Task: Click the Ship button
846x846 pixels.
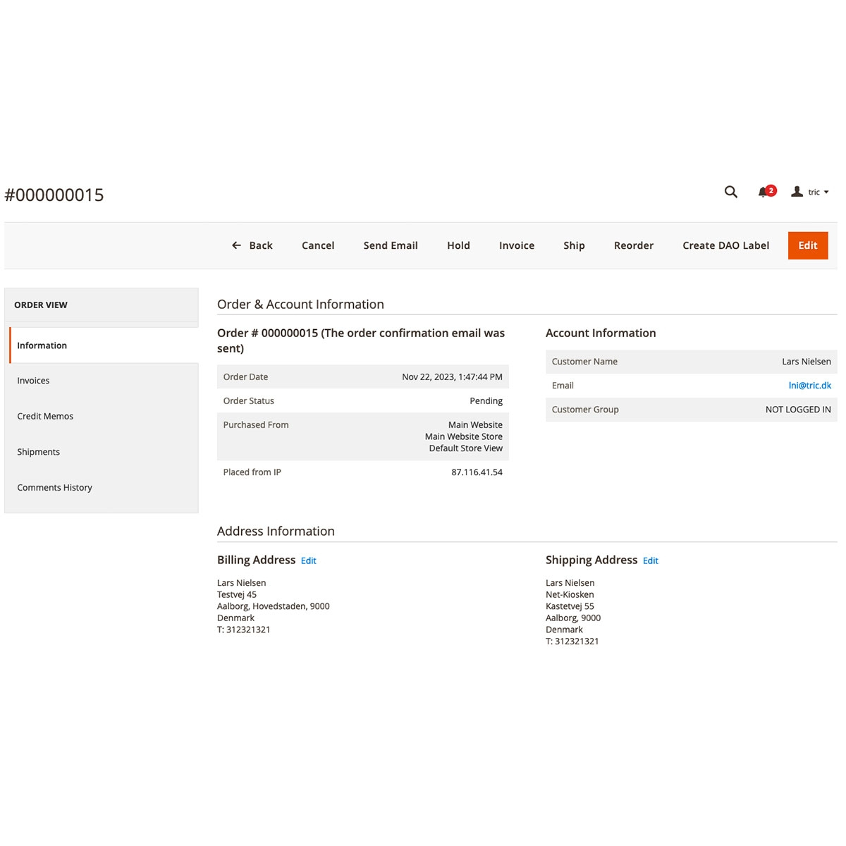Action: coord(574,245)
